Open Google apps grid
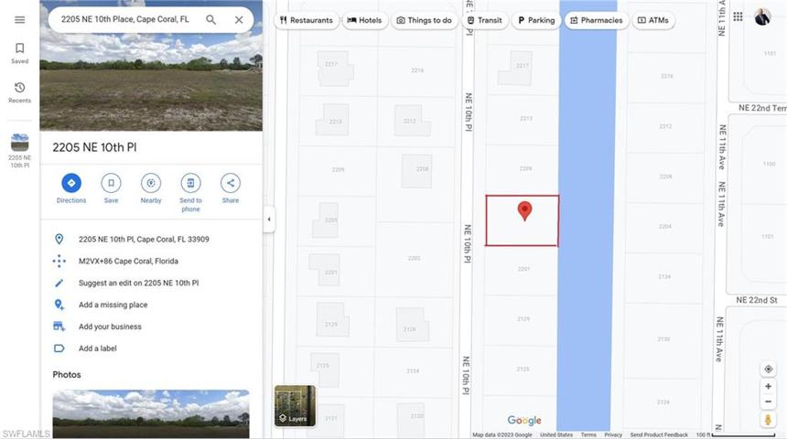Screen dimensions: 787x439 tap(738, 16)
